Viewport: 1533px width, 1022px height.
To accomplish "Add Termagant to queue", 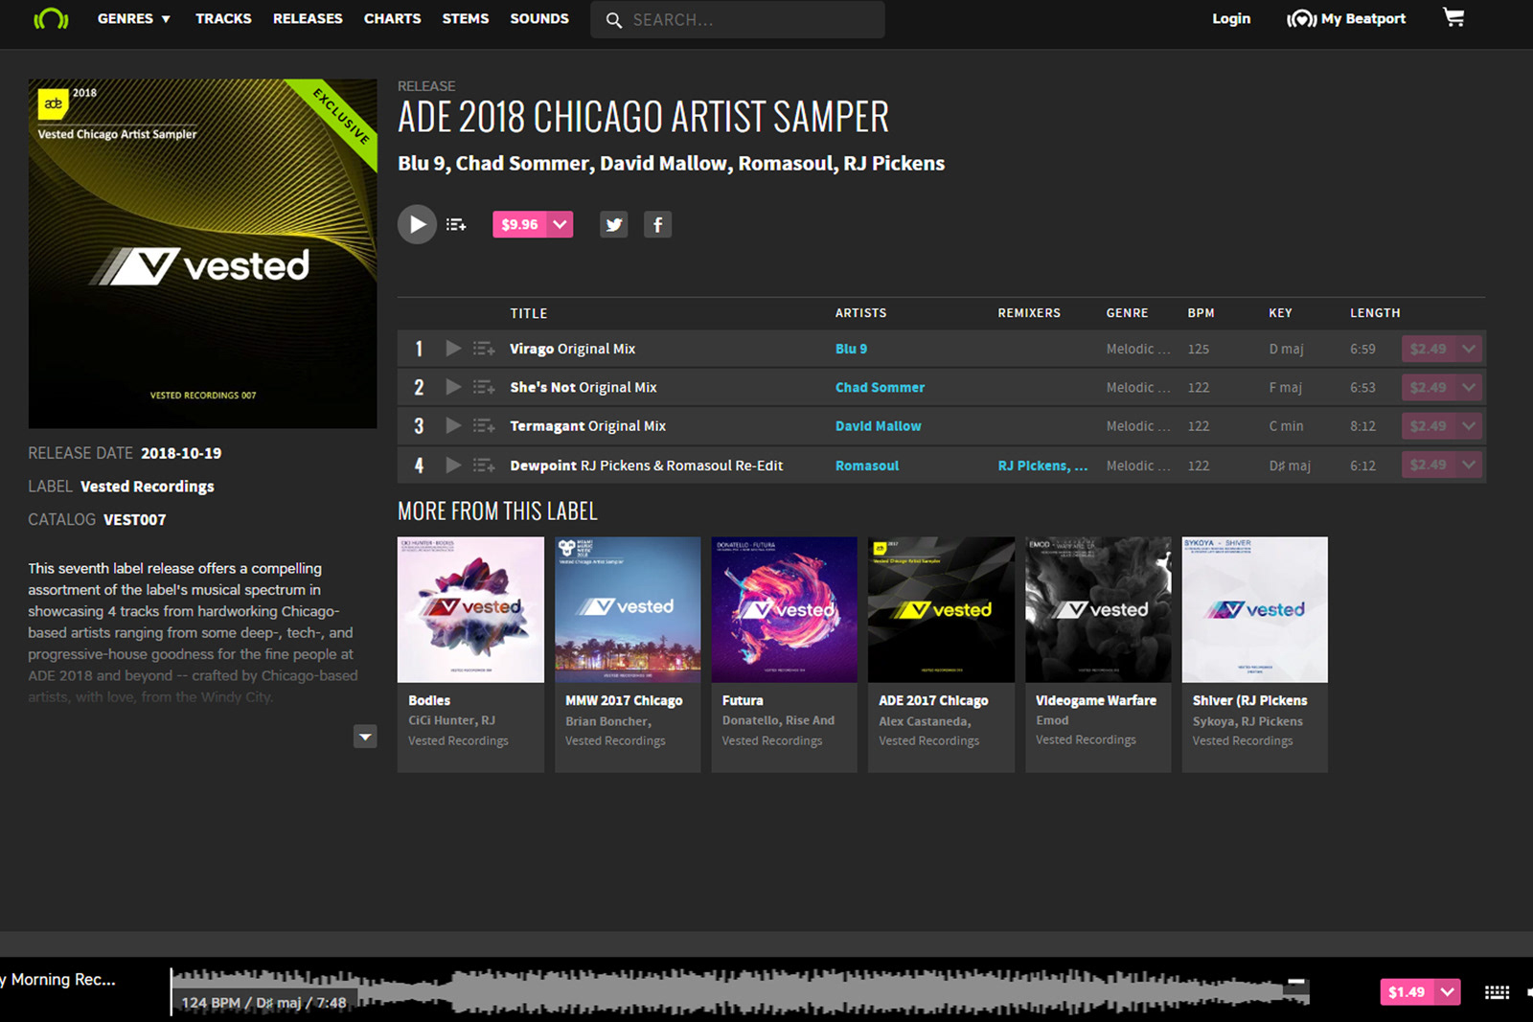I will [x=484, y=425].
